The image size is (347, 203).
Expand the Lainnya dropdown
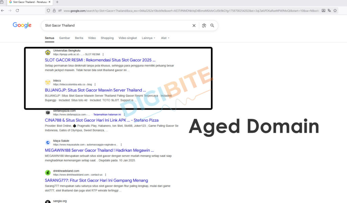coord(148,38)
